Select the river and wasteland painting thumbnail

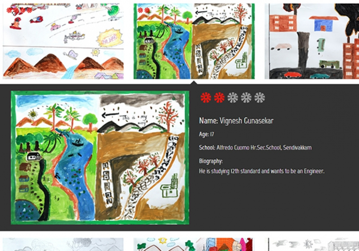click(x=194, y=41)
